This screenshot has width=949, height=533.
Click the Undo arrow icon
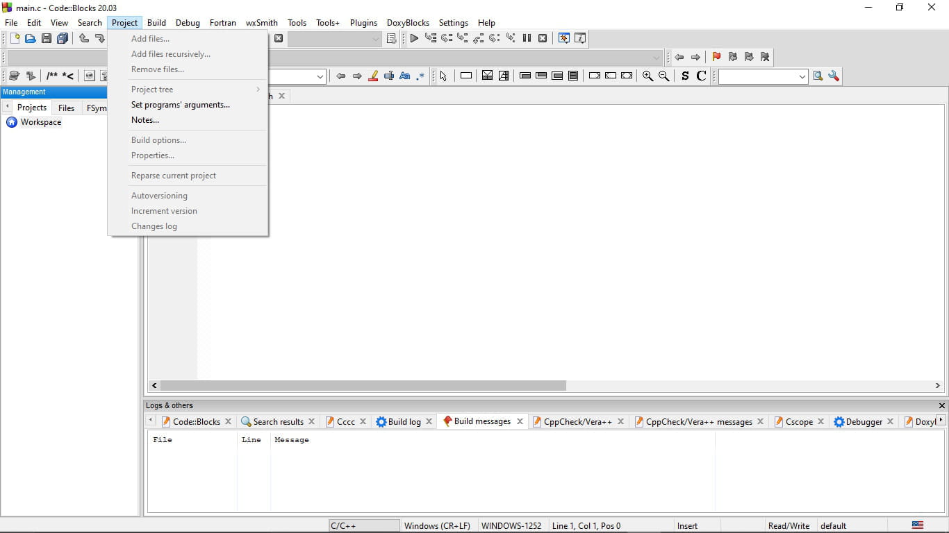84,39
